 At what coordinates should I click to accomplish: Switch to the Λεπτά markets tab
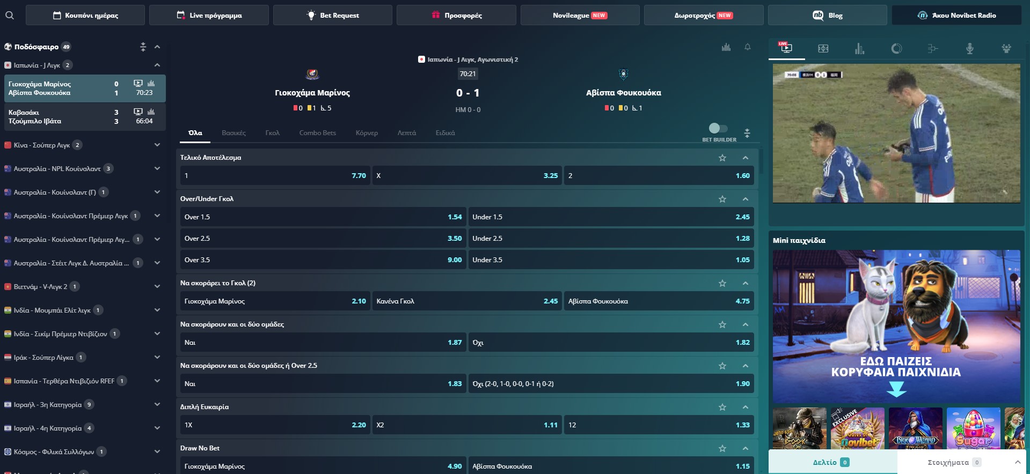click(406, 133)
